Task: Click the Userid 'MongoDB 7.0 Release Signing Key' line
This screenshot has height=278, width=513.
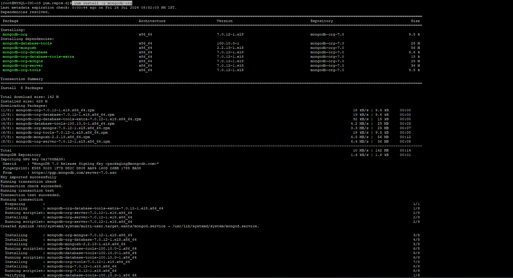Action: coord(81,164)
